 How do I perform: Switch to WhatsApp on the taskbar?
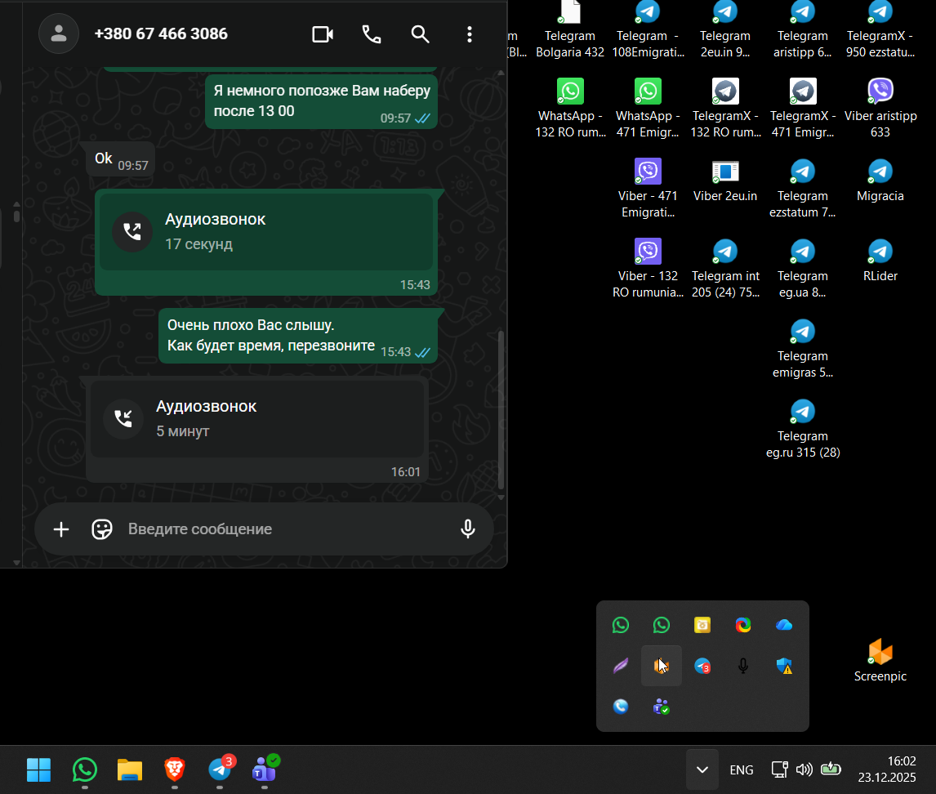click(85, 770)
